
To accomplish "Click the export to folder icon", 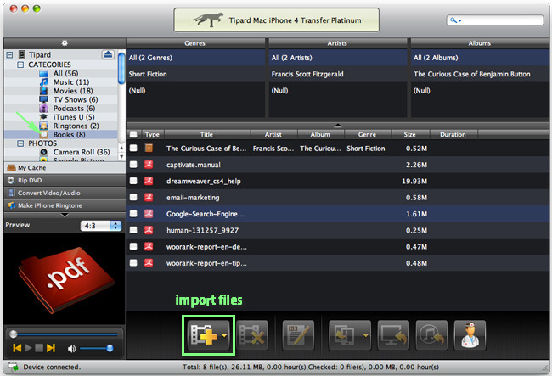I will click(x=344, y=335).
